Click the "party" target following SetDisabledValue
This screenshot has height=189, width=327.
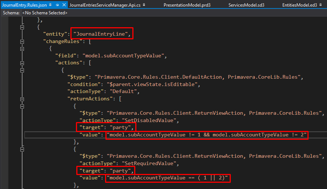click(x=120, y=128)
